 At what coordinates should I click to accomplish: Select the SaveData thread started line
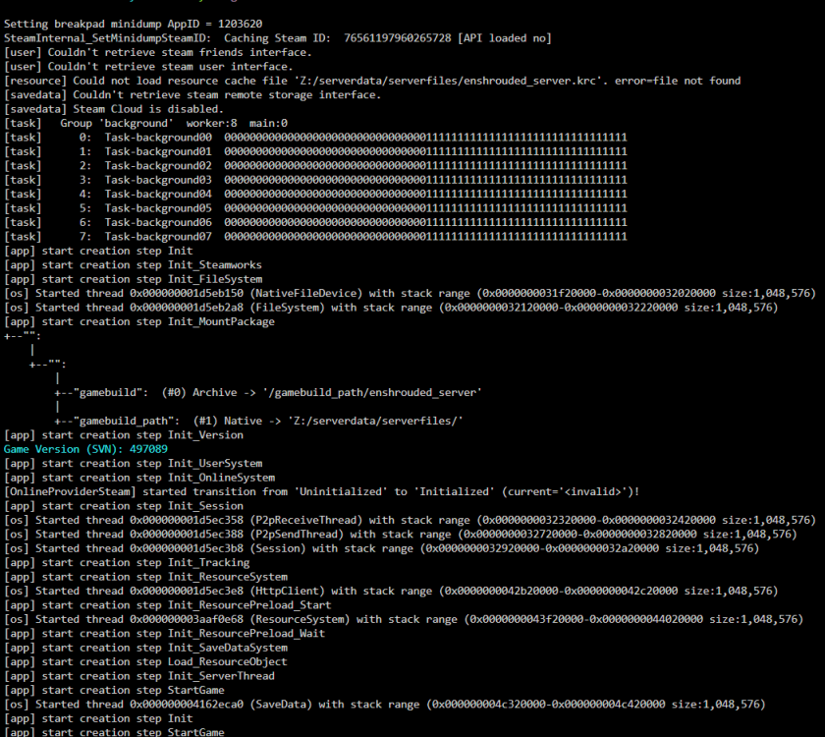pyautogui.click(x=385, y=705)
